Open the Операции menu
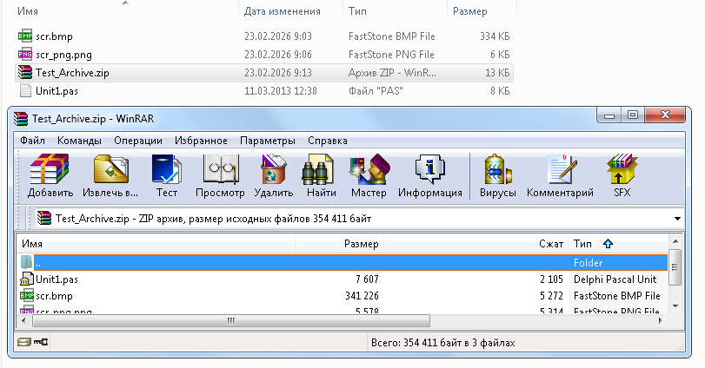This screenshot has width=705, height=368. (138, 141)
